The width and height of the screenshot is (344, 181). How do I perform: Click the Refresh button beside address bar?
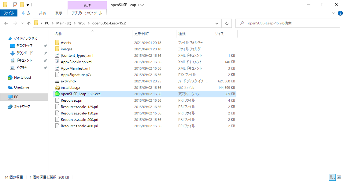tap(227, 23)
